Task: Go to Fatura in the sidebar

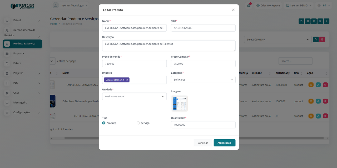Action: pyautogui.click(x=17, y=63)
